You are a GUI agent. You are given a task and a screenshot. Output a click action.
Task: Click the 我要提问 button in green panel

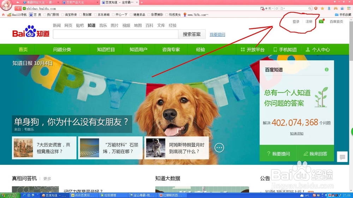tap(278, 154)
